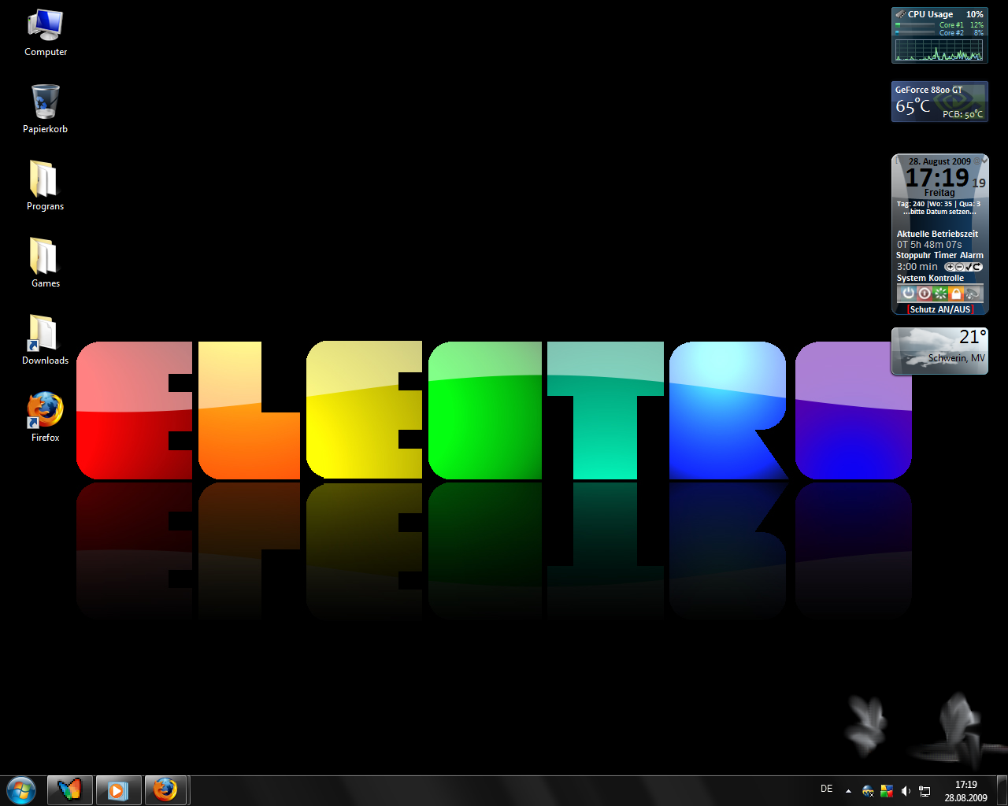Image resolution: width=1008 pixels, height=806 pixels.
Task: Show hidden tray icons with the arrow
Action: (x=848, y=791)
